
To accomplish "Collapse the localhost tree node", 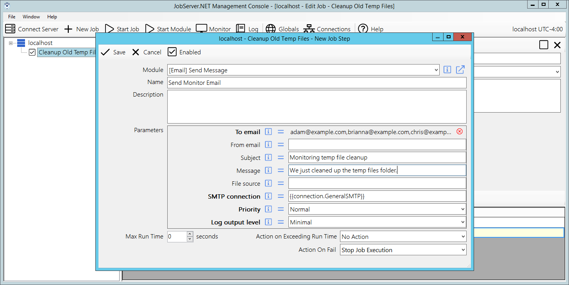I will tap(11, 43).
